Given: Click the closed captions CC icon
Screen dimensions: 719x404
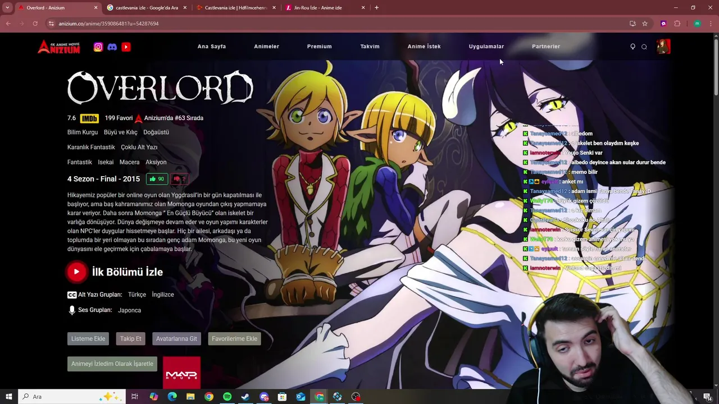Looking at the screenshot, I should [x=72, y=295].
